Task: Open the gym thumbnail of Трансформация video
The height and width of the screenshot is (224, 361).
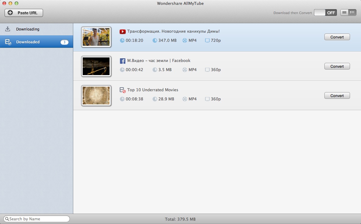Action: (x=96, y=37)
